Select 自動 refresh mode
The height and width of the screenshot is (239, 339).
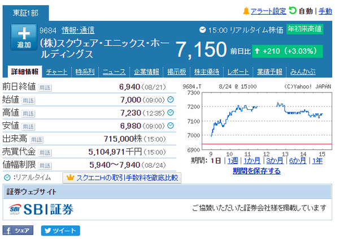click(x=306, y=11)
